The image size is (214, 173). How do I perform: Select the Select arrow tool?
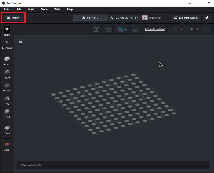(x=7, y=31)
